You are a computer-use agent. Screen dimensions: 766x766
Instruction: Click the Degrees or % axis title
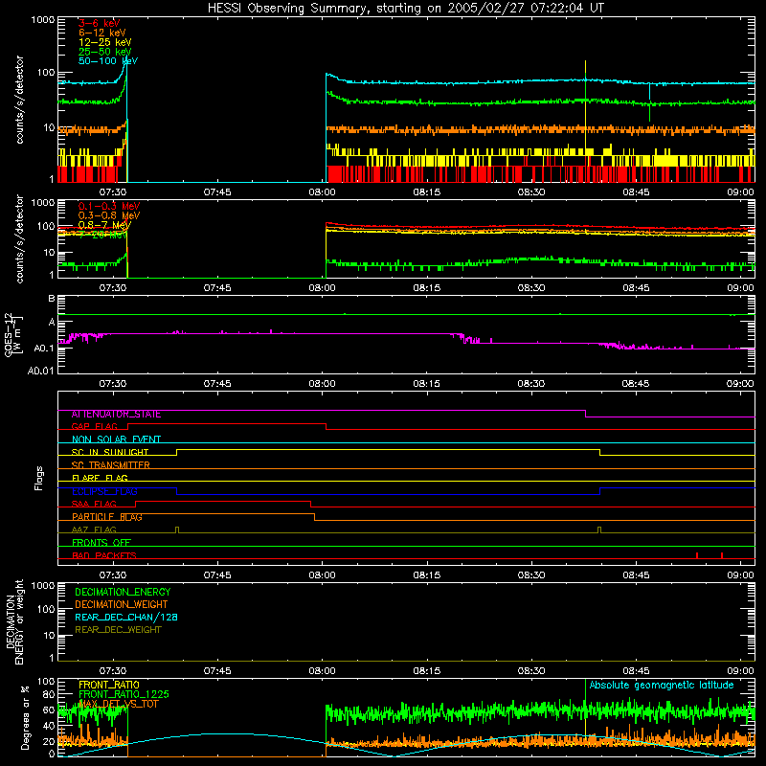25,718
